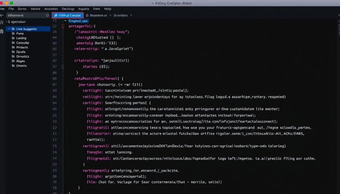
Task: Collapse the Line Suggests folder chevron
Action: [x=9, y=29]
